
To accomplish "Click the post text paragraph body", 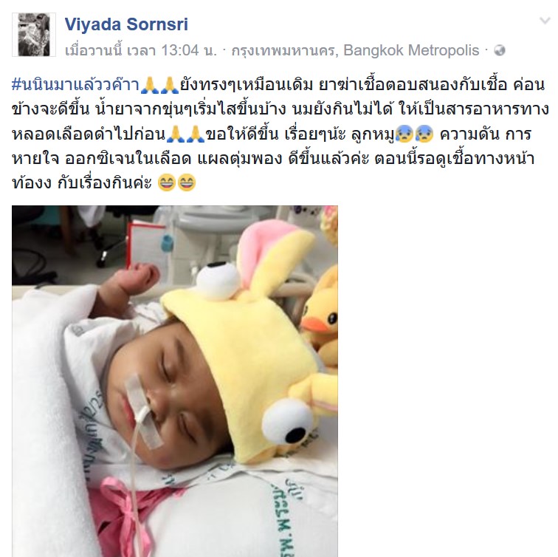I will click(x=279, y=134).
